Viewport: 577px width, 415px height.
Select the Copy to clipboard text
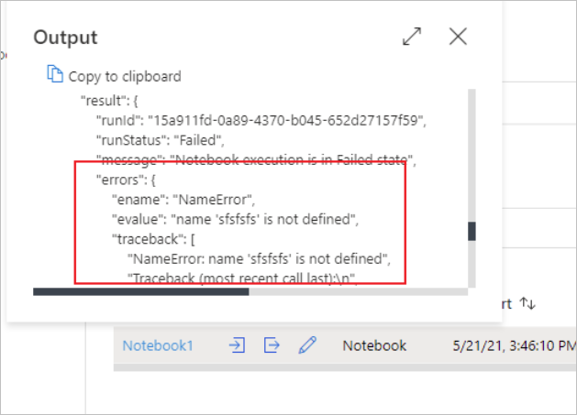pos(125,76)
